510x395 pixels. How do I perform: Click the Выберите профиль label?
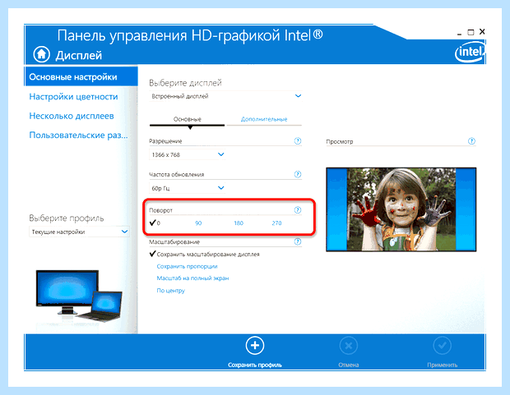tap(67, 218)
